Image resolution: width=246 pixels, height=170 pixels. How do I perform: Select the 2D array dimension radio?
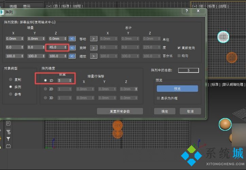45,89
